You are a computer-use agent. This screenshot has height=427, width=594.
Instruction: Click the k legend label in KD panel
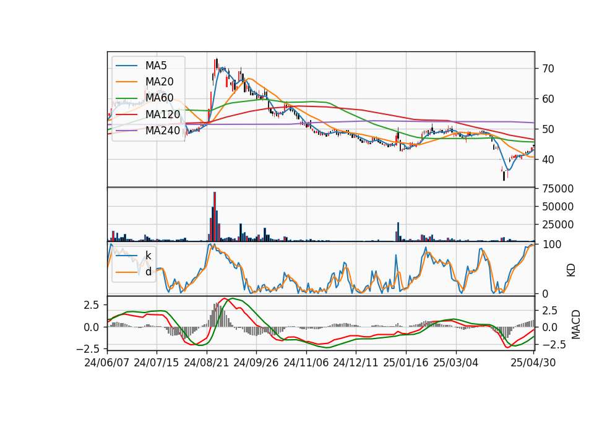point(148,256)
